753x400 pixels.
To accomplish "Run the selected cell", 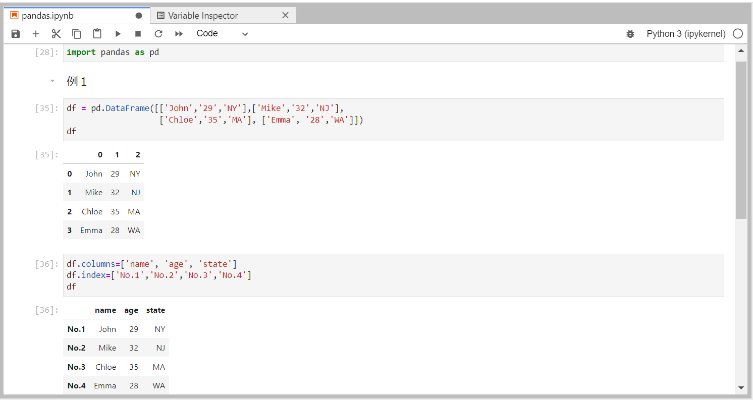I will click(118, 34).
